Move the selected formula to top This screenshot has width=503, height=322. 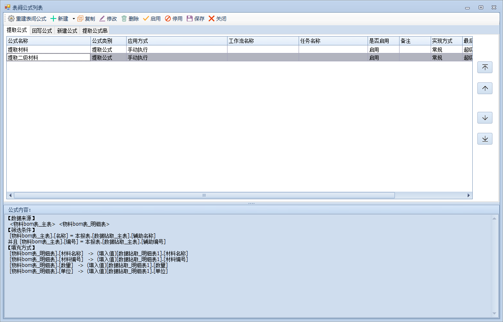pyautogui.click(x=485, y=67)
